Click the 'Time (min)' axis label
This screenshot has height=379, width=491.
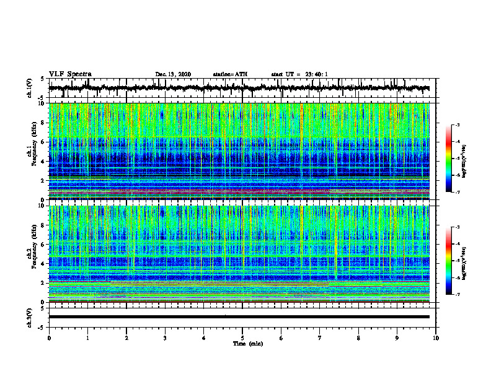[x=248, y=344]
